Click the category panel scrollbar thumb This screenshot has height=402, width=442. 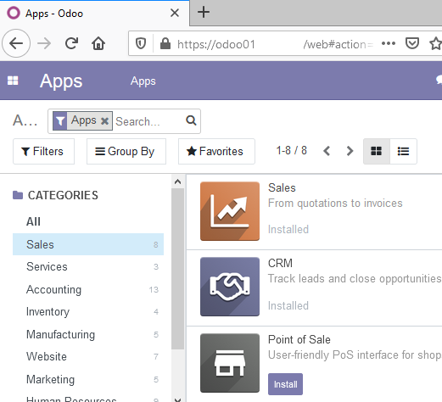pyautogui.click(x=177, y=269)
